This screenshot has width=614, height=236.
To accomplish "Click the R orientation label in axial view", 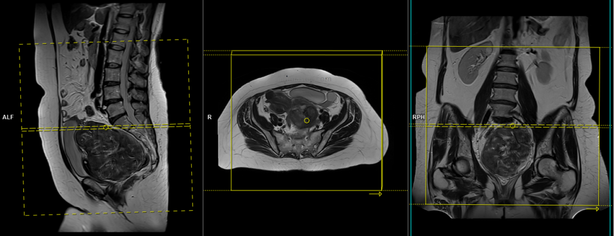I will pyautogui.click(x=209, y=117).
